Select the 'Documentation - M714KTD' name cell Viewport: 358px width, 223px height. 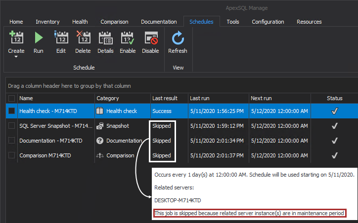(56, 141)
